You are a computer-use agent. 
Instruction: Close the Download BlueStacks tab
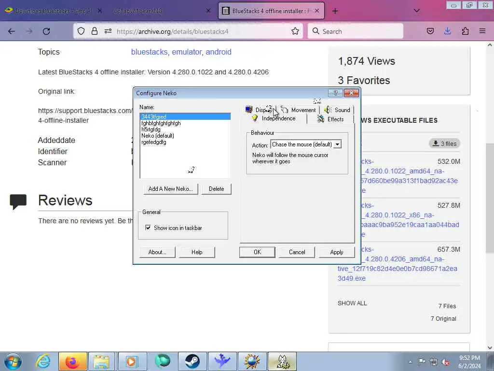point(99,11)
